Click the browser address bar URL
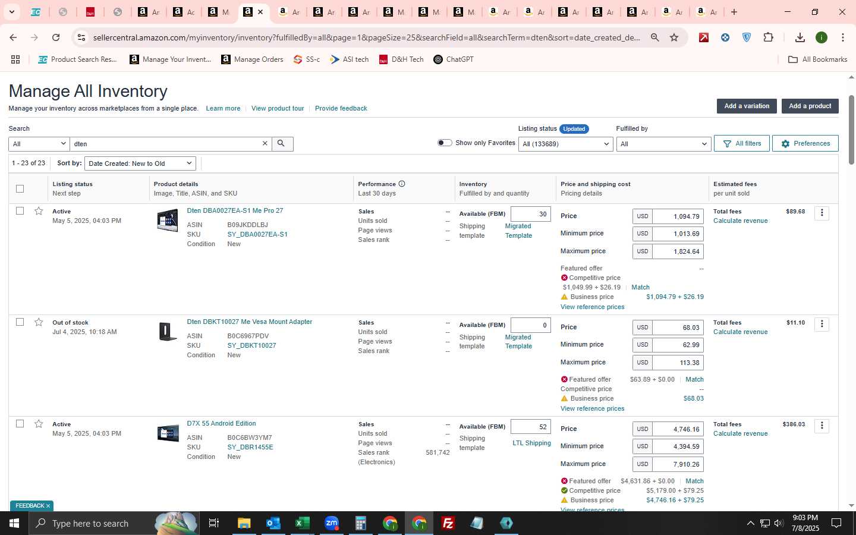 [x=367, y=37]
